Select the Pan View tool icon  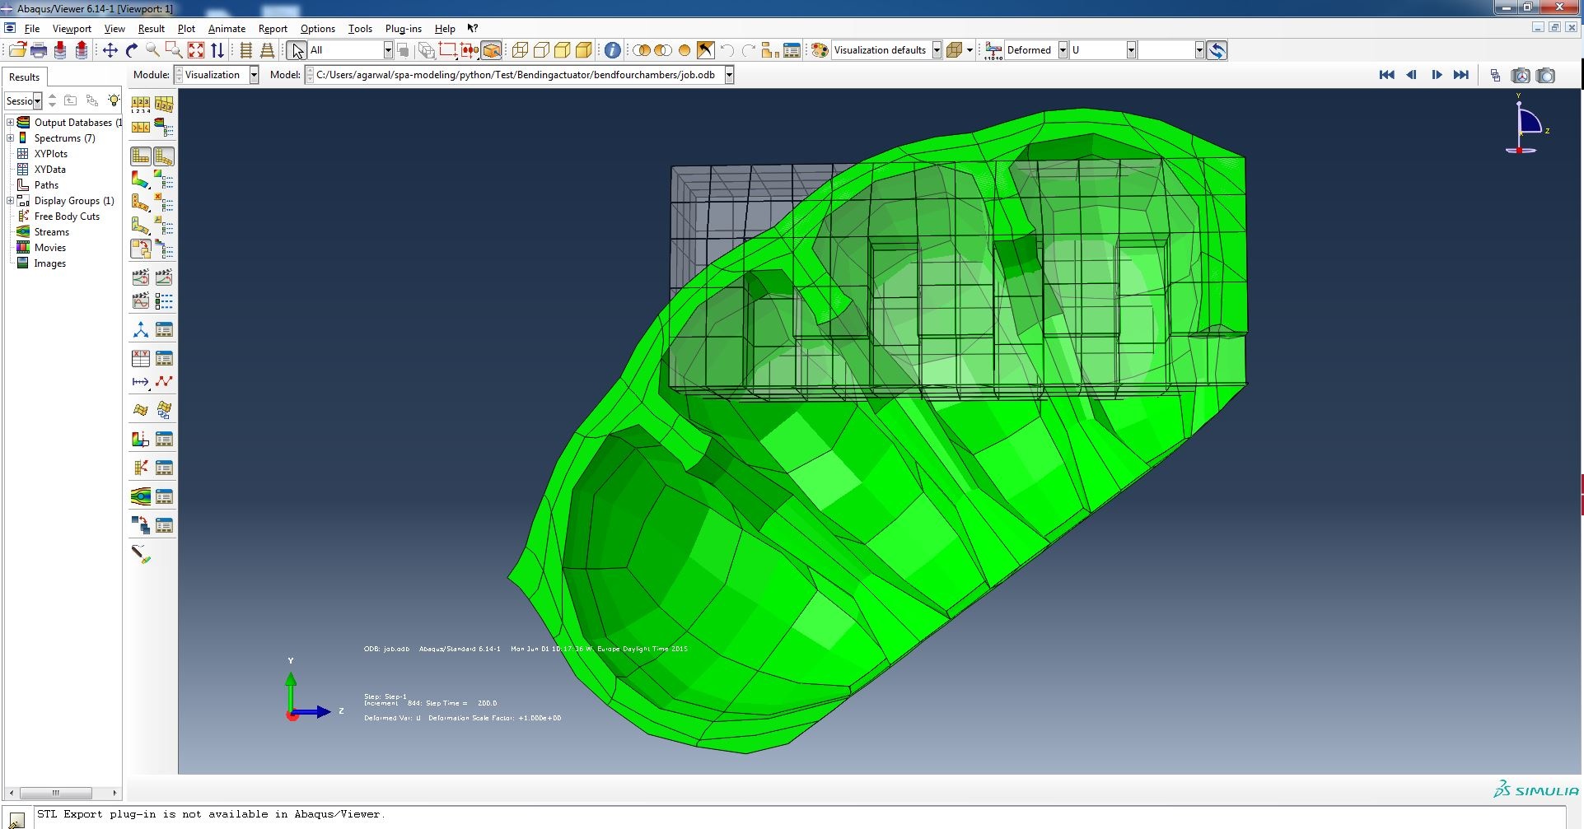(110, 50)
